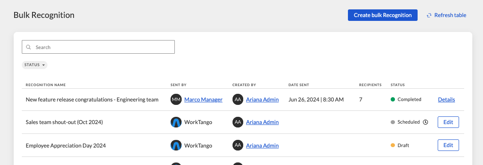Image resolution: width=483 pixels, height=165 pixels.
Task: Click orange Draft status dot
Action: pyautogui.click(x=393, y=145)
